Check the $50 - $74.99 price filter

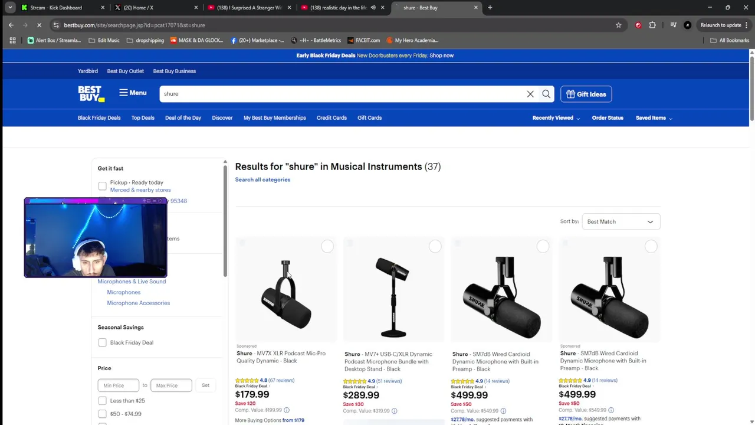pyautogui.click(x=103, y=414)
